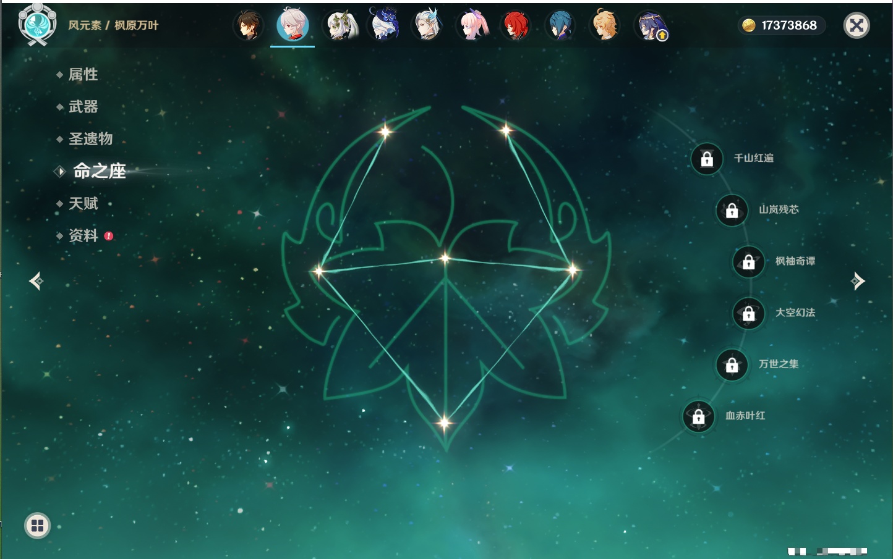Viewport: 893px width, 559px height.
Task: Switch to teal-haired Xingqiu's portrait
Action: pos(560,26)
